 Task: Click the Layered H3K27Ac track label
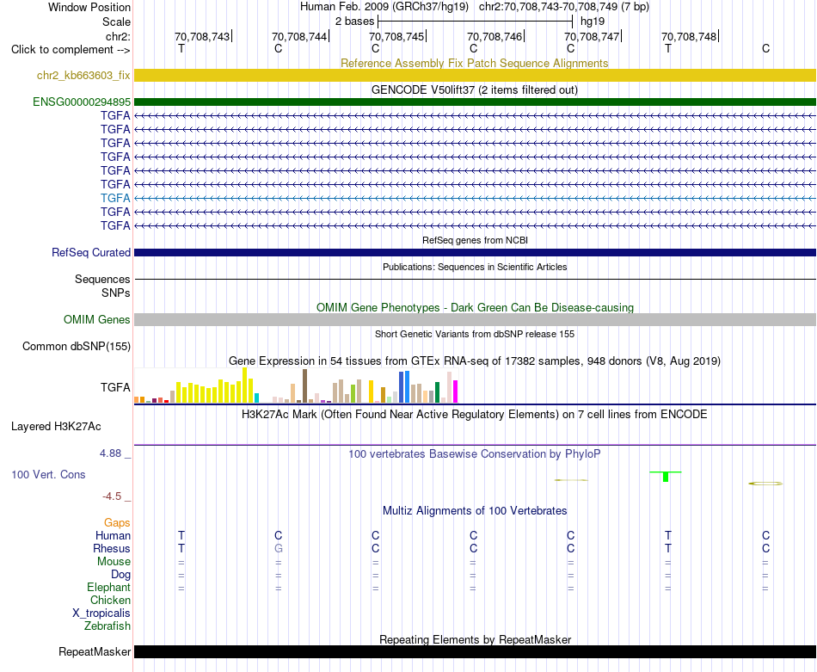(x=56, y=427)
